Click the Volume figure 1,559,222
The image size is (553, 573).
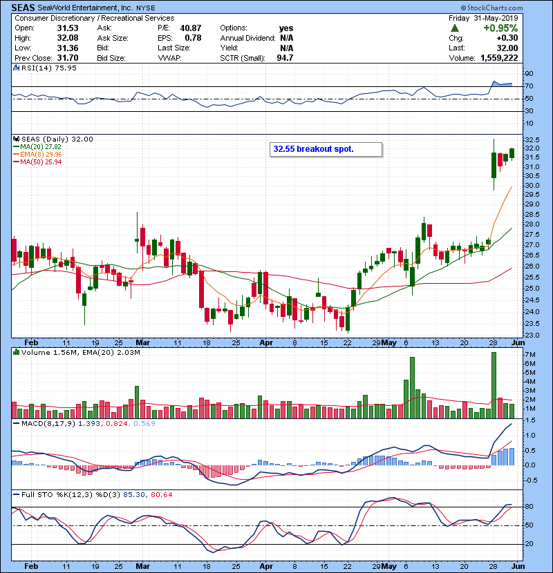(x=499, y=58)
